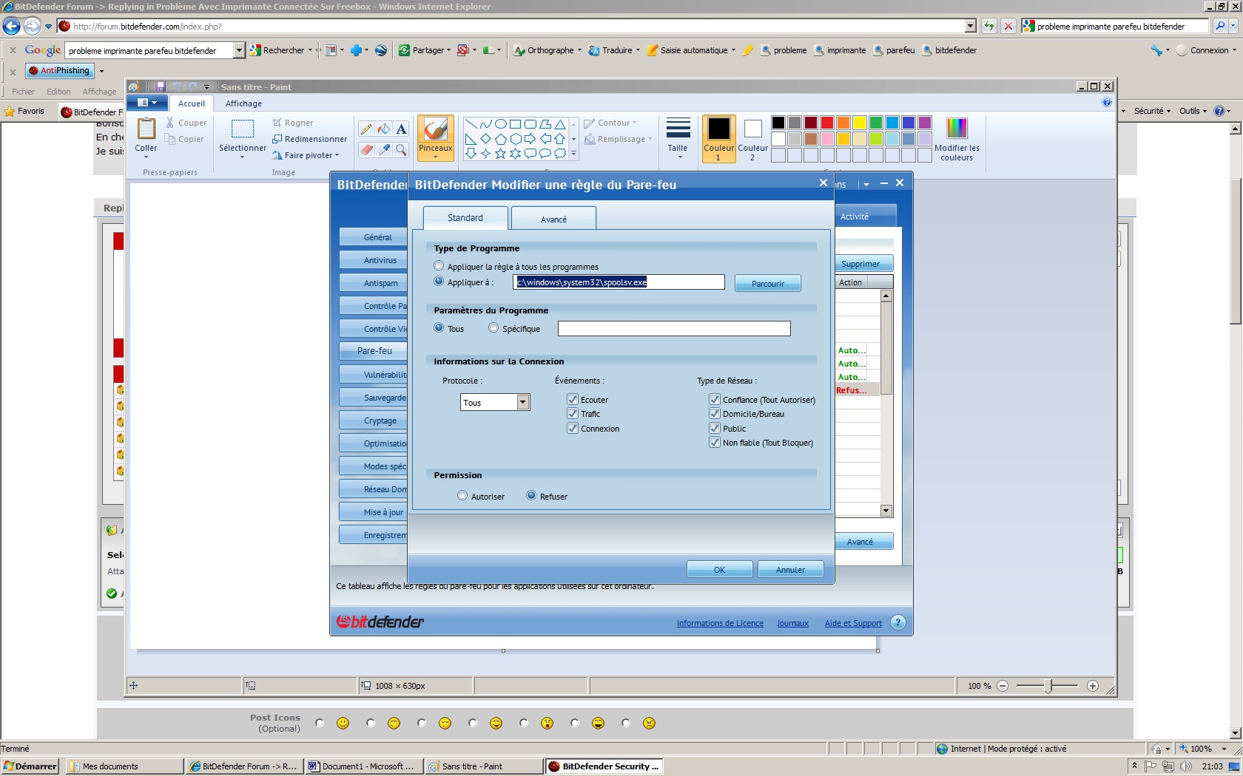1243x776 pixels.
Task: Open the Informations de Licence link
Action: point(720,623)
